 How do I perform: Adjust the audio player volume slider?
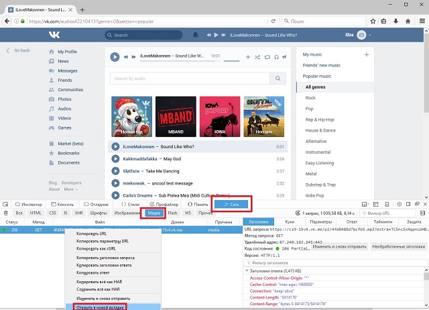point(231,60)
